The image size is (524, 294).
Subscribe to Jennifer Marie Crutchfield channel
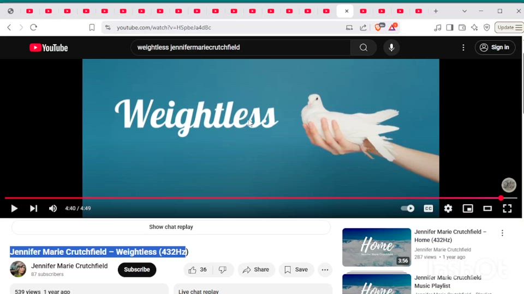137,269
